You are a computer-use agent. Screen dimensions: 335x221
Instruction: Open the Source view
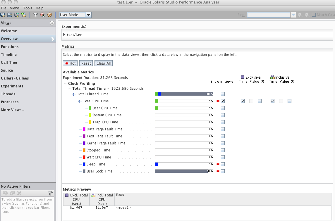pos(28,70)
